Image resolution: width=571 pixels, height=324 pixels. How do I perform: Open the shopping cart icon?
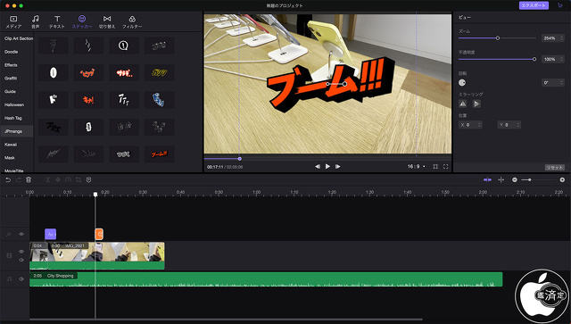coord(560,5)
